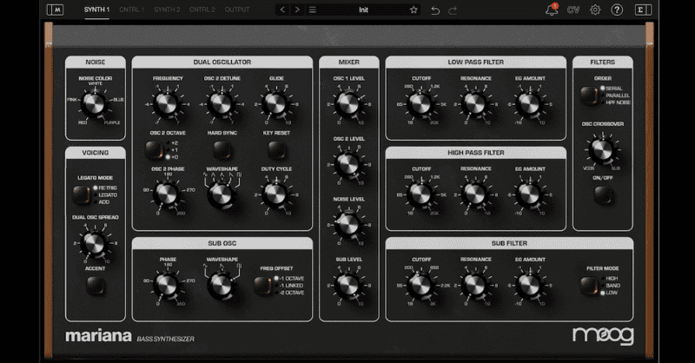Toggle the left sidebar panel icon
The height and width of the screenshot is (363, 695).
point(55,10)
